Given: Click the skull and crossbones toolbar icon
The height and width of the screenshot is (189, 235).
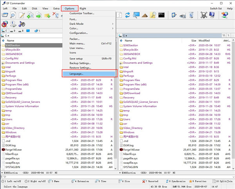Looking at the screenshot, I should (x=204, y=15).
